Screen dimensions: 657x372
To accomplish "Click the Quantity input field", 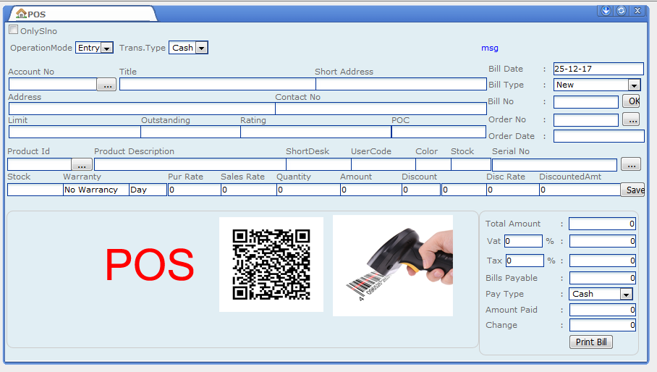I will tap(309, 190).
